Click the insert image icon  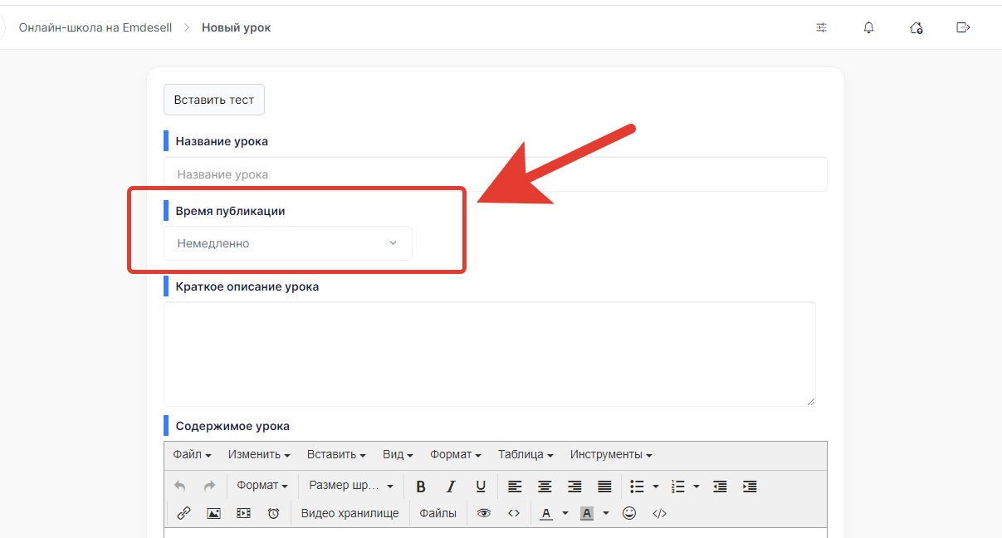click(213, 513)
